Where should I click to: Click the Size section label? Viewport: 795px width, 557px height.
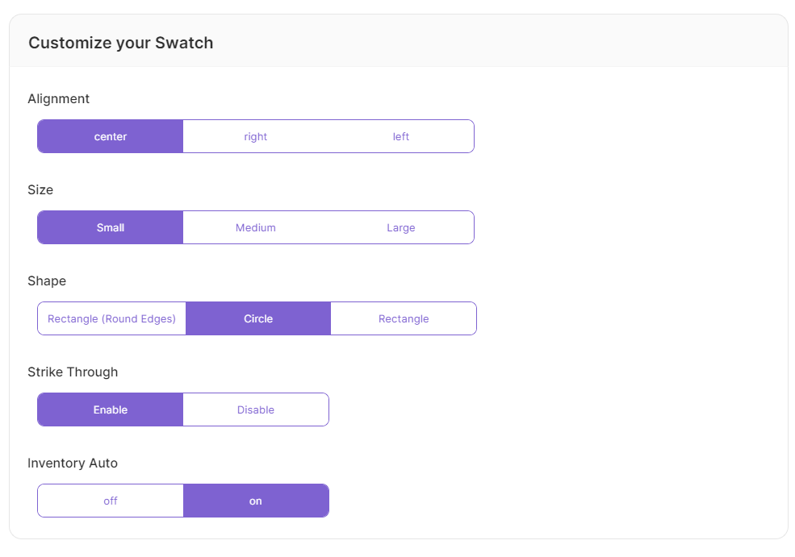(x=40, y=189)
